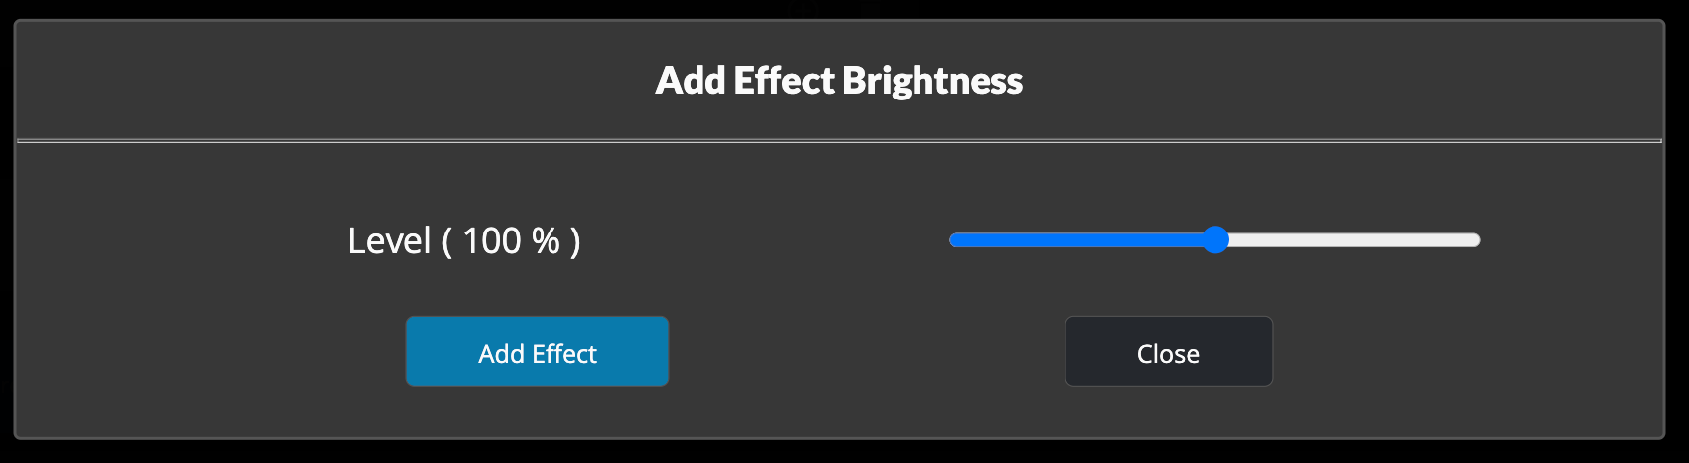Click the "Level ( 100 % )" label
This screenshot has height=463, width=1689.
(x=464, y=241)
